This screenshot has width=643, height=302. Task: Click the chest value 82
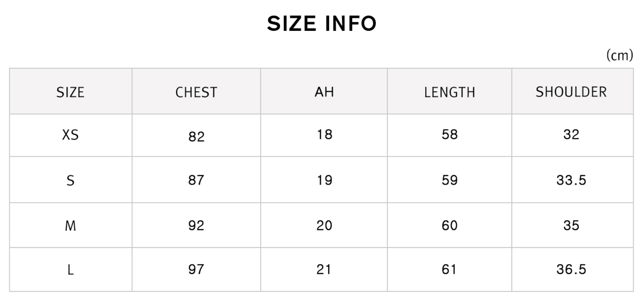click(x=196, y=136)
